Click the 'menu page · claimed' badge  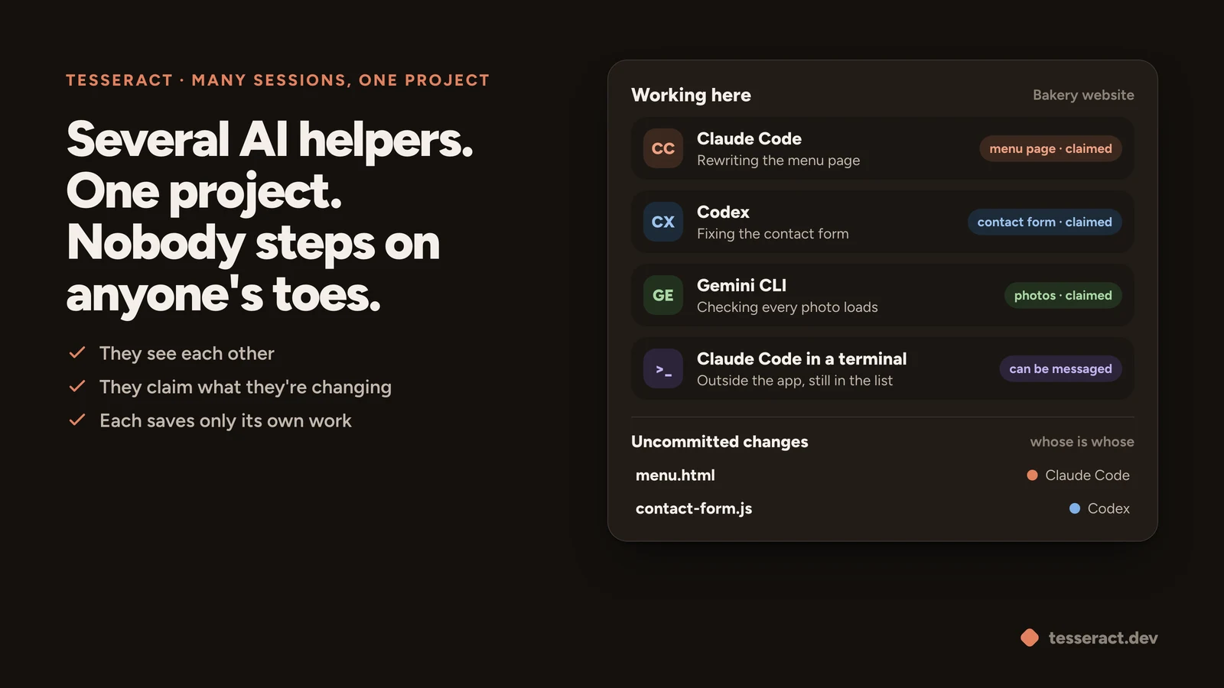point(1050,148)
